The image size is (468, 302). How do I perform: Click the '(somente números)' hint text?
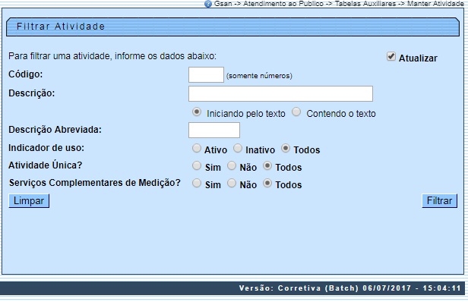[x=259, y=76]
